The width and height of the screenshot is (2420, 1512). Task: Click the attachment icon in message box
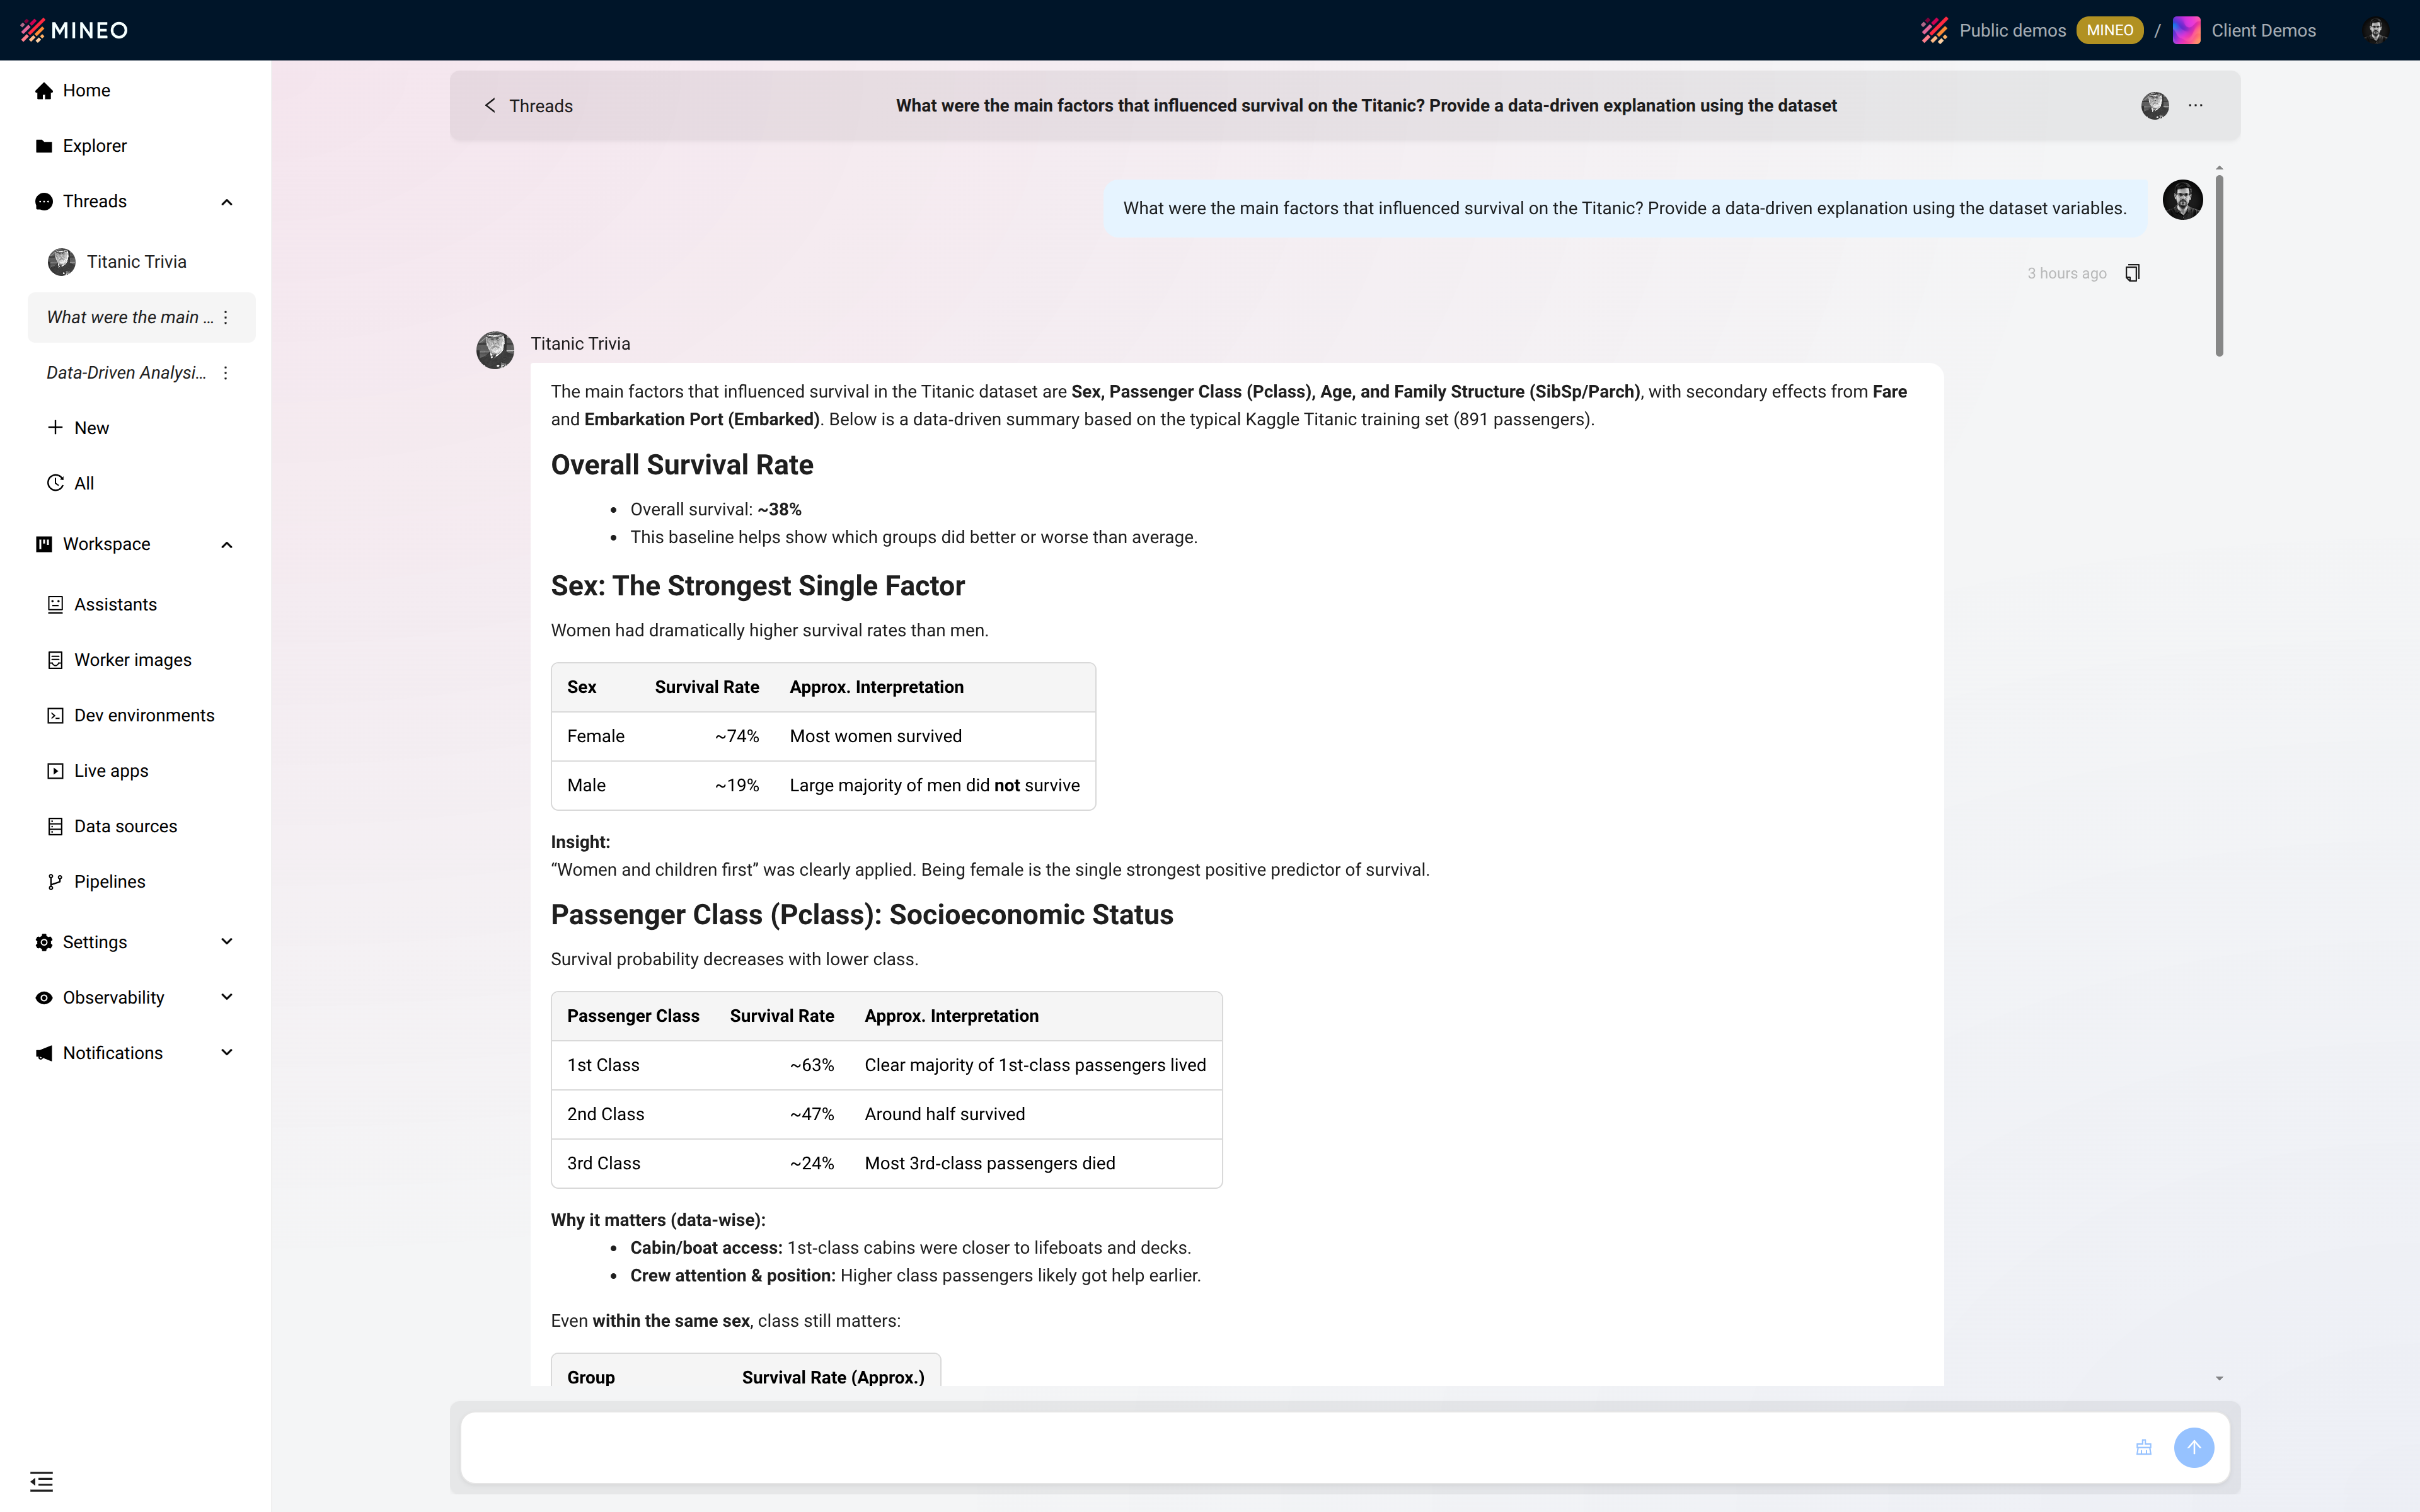click(2143, 1447)
